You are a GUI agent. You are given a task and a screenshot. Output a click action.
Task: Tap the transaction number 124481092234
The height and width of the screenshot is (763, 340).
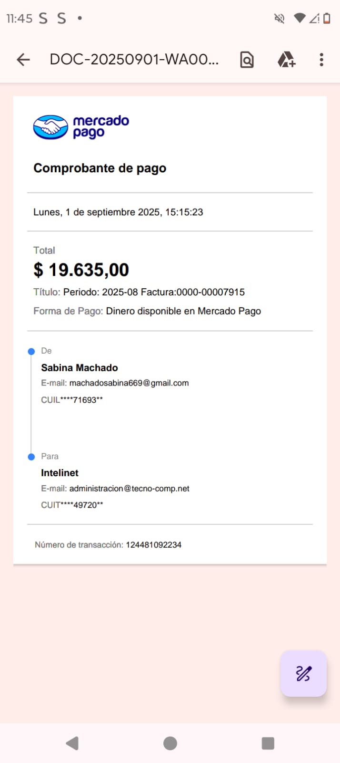pos(153,545)
